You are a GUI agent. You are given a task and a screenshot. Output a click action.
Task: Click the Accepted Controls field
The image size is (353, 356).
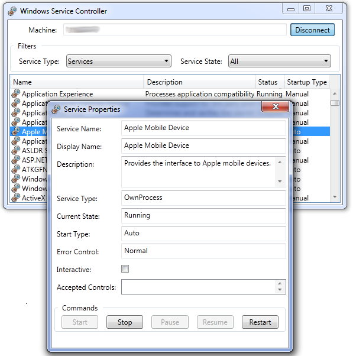203,287
